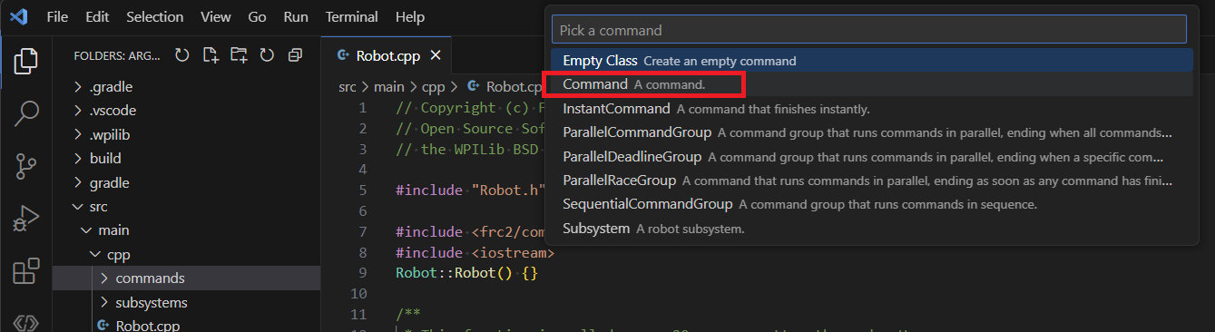Click the 'main' breadcrumb segment
The height and width of the screenshot is (332, 1215).
click(388, 87)
